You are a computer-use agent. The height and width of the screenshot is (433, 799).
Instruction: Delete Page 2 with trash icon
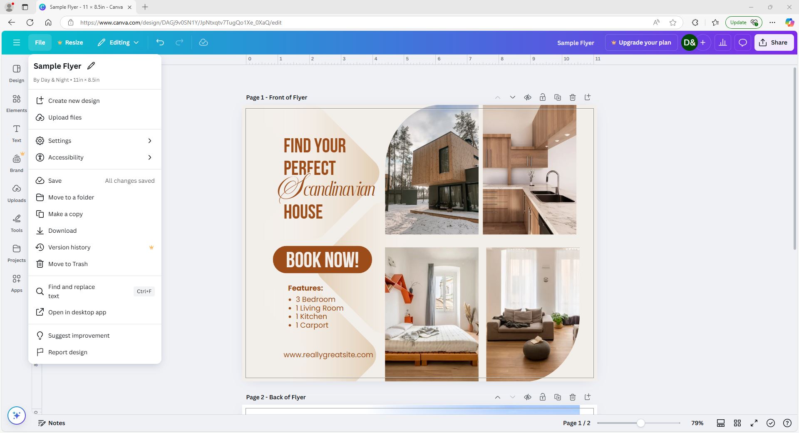click(572, 397)
